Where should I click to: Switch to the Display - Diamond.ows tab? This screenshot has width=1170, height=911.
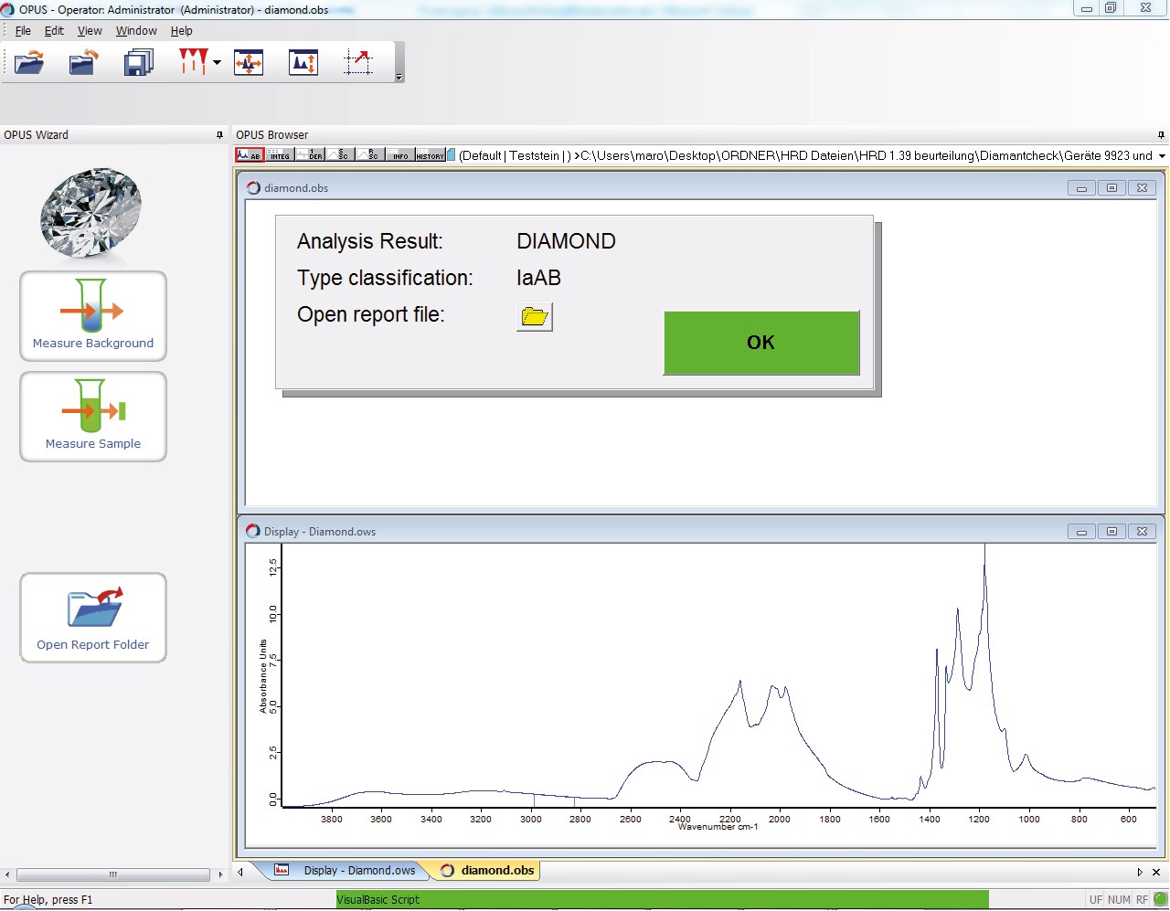click(x=347, y=871)
